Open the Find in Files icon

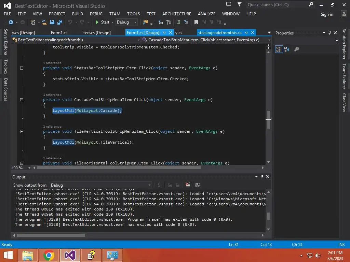pos(145,22)
